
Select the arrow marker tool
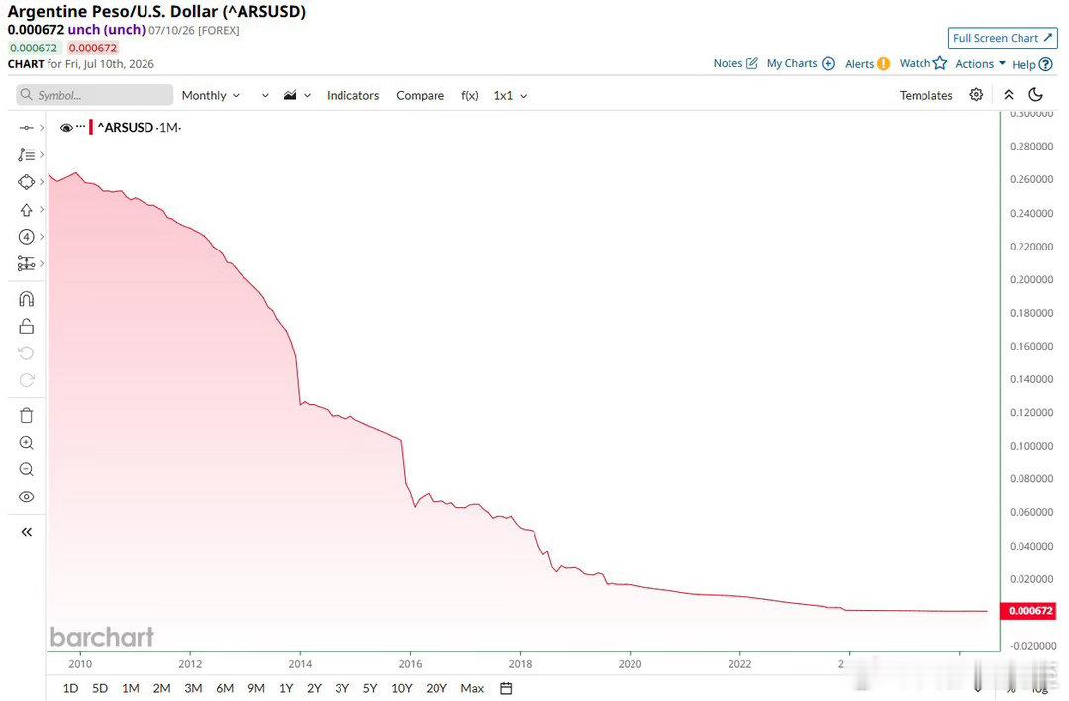tap(26, 209)
